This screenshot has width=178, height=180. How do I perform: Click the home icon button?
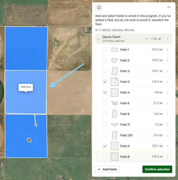click(99, 7)
